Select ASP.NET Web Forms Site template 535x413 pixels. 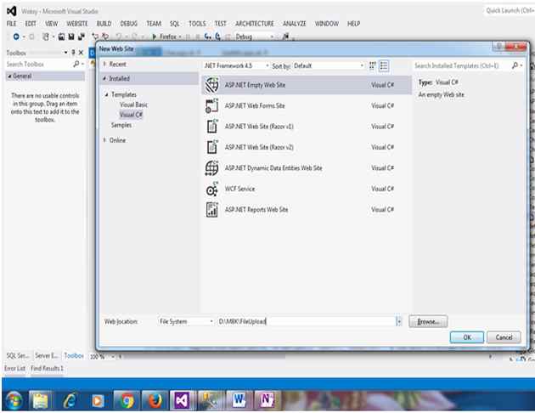pos(307,106)
